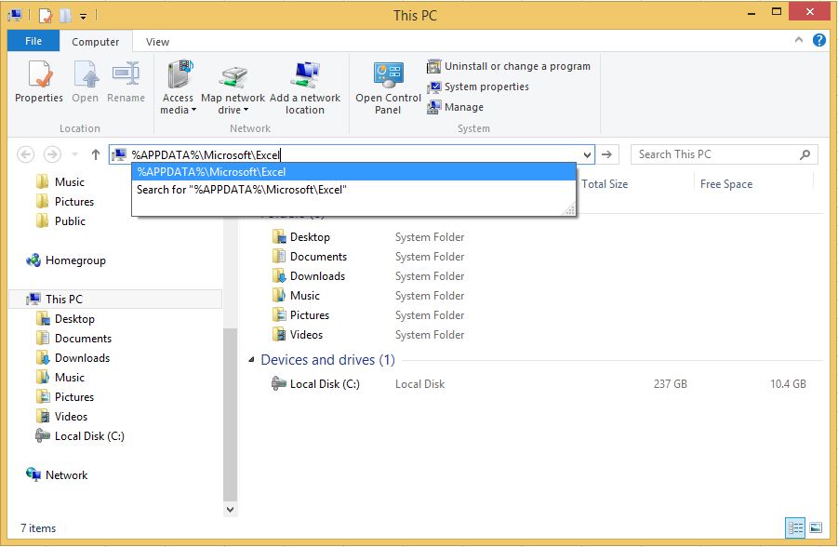Click the Total Size column header

pyautogui.click(x=605, y=184)
